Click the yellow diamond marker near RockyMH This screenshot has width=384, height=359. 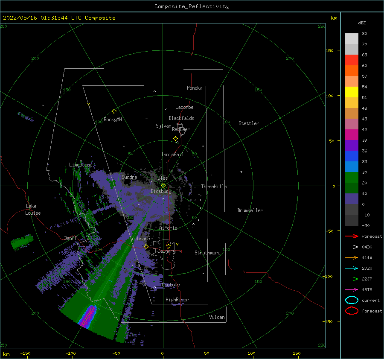click(x=114, y=111)
